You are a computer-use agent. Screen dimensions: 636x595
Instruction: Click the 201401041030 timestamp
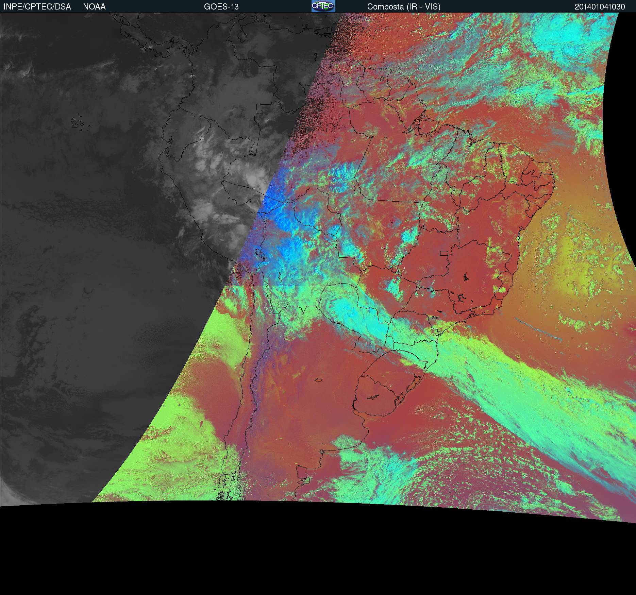click(600, 7)
